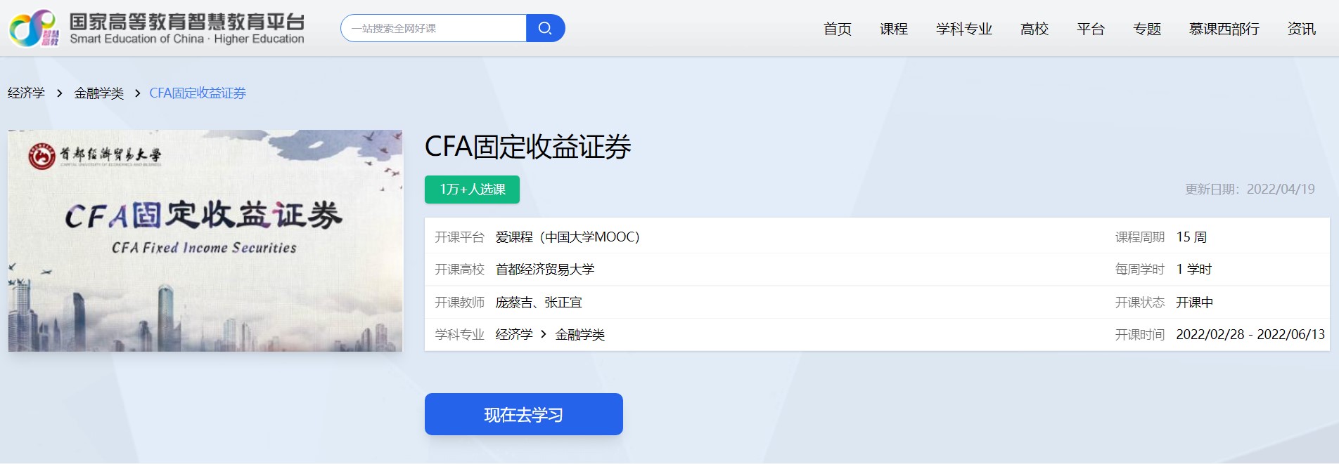Go to 慕课西部行 page
1339x464 pixels.
1224,29
